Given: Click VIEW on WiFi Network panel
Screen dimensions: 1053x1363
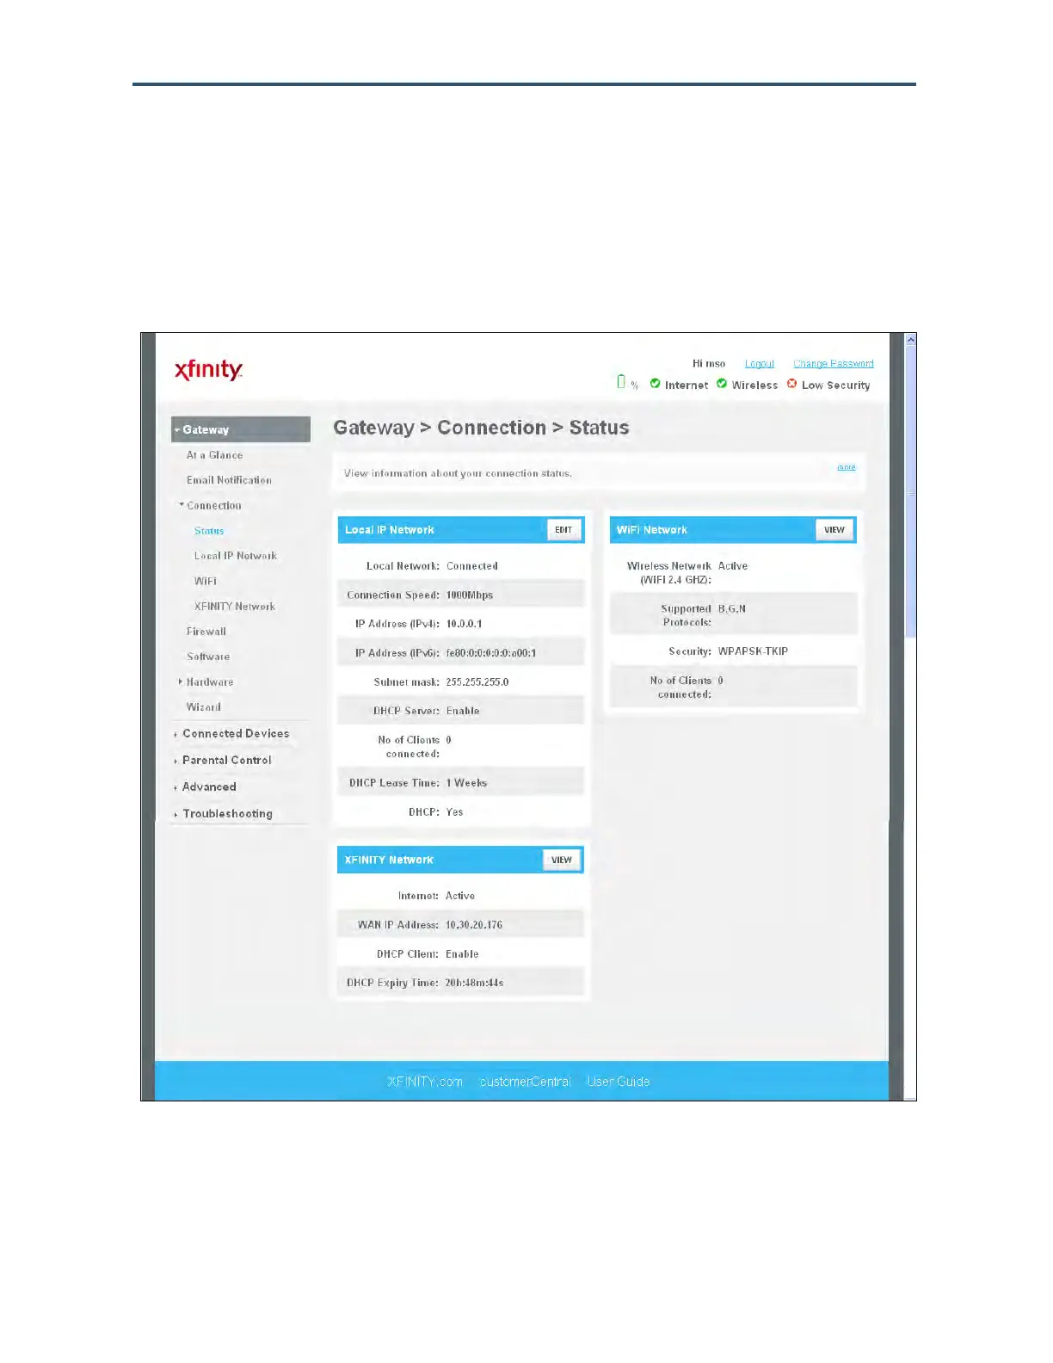Looking at the screenshot, I should (834, 530).
